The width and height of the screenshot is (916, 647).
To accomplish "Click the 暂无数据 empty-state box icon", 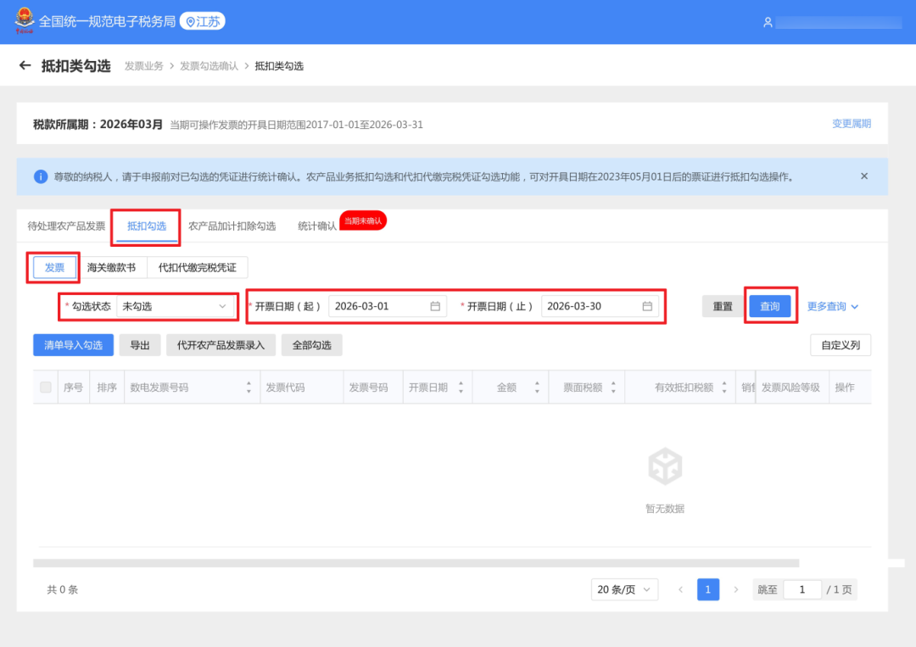I will [x=665, y=466].
